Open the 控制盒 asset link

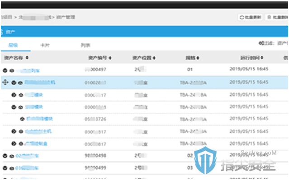coord(36,143)
